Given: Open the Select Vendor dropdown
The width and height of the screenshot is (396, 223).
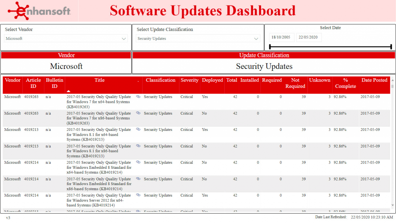Looking at the screenshot, I should pos(66,38).
